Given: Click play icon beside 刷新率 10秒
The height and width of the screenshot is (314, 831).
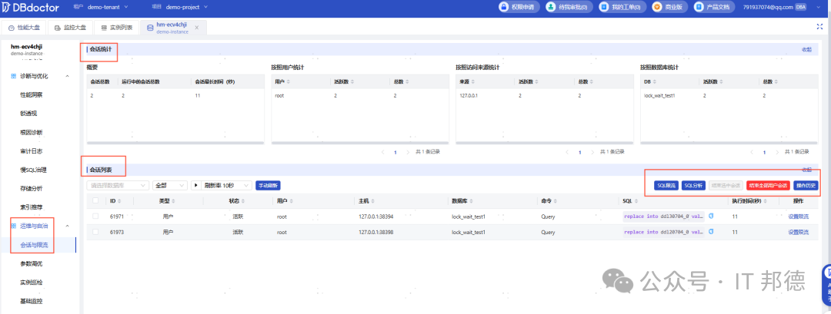Looking at the screenshot, I should pyautogui.click(x=196, y=186).
